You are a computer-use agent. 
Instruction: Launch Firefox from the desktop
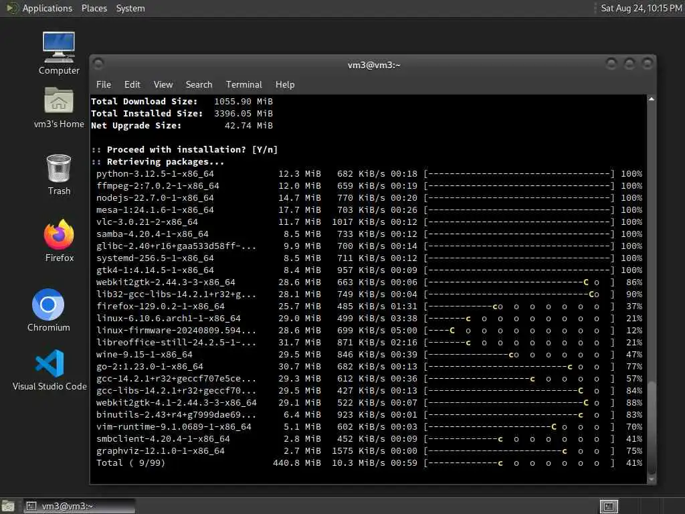(59, 240)
